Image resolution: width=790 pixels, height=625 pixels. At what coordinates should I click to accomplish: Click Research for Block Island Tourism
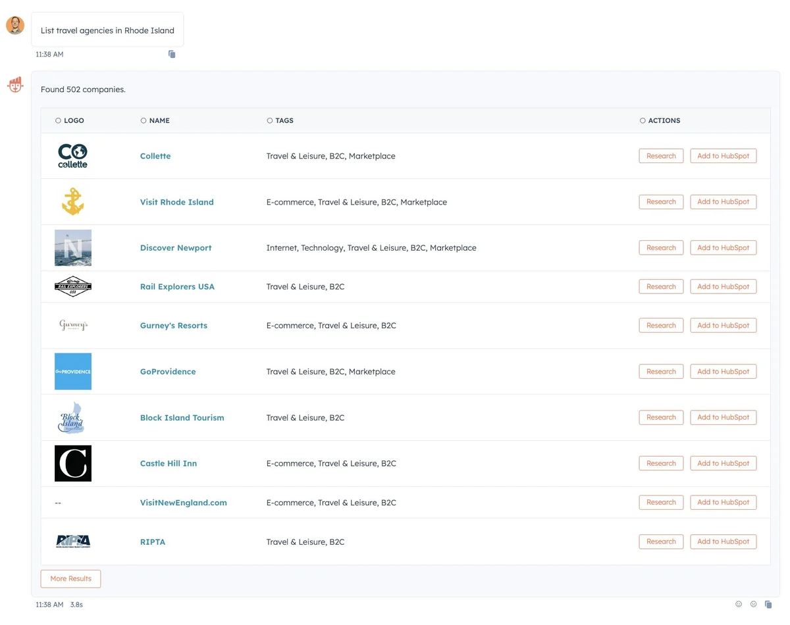coord(661,417)
